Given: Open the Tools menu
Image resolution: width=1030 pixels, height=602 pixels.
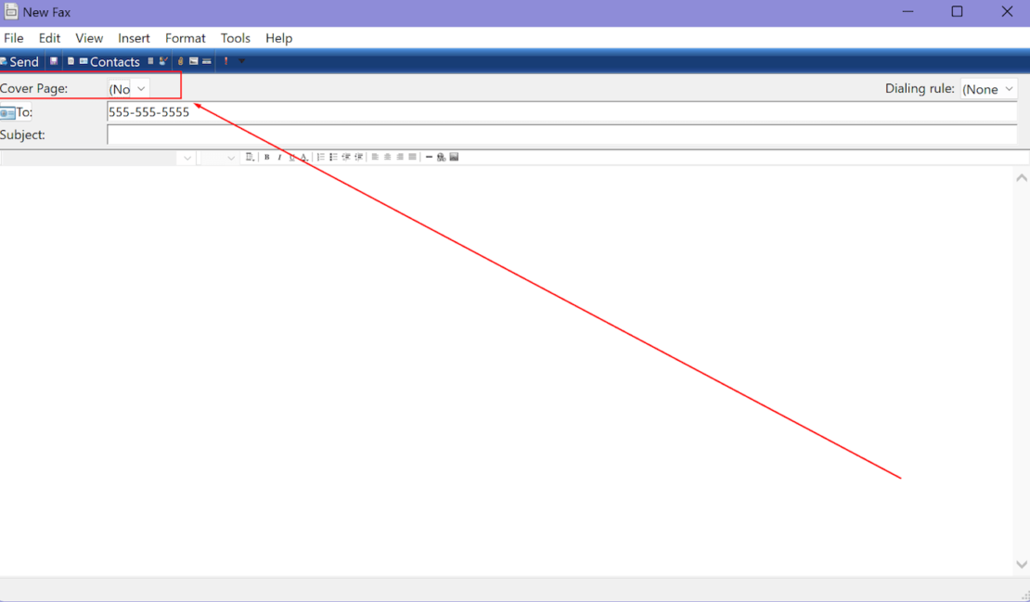Looking at the screenshot, I should (x=235, y=38).
